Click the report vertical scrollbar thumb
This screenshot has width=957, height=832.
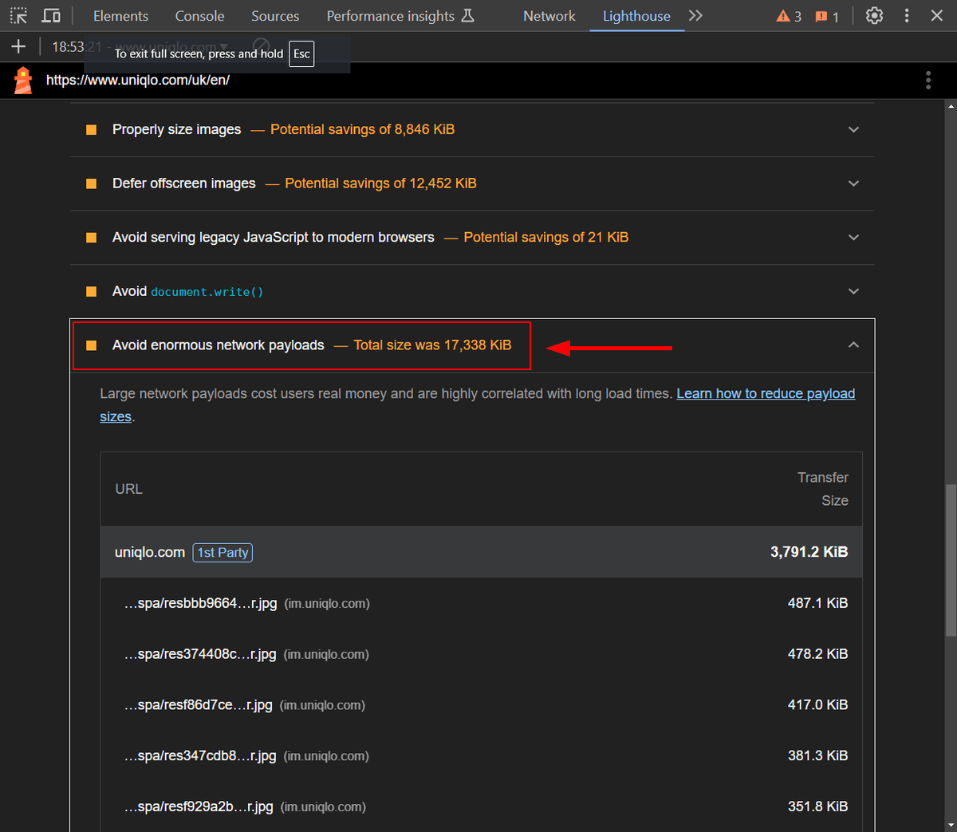pyautogui.click(x=950, y=560)
